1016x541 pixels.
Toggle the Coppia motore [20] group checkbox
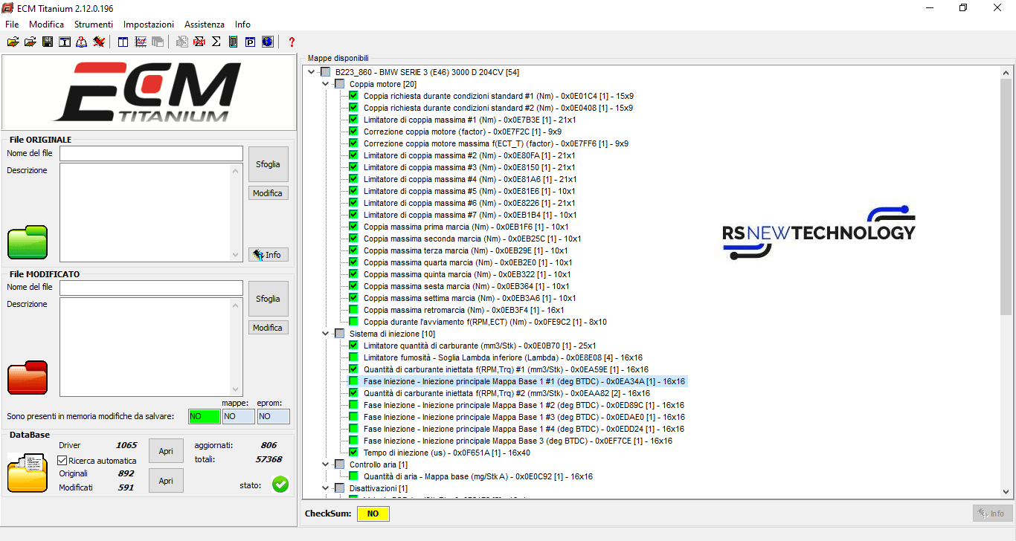click(x=339, y=84)
